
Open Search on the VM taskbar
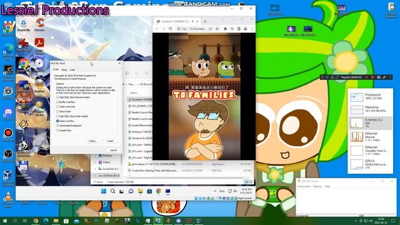(x=112, y=191)
